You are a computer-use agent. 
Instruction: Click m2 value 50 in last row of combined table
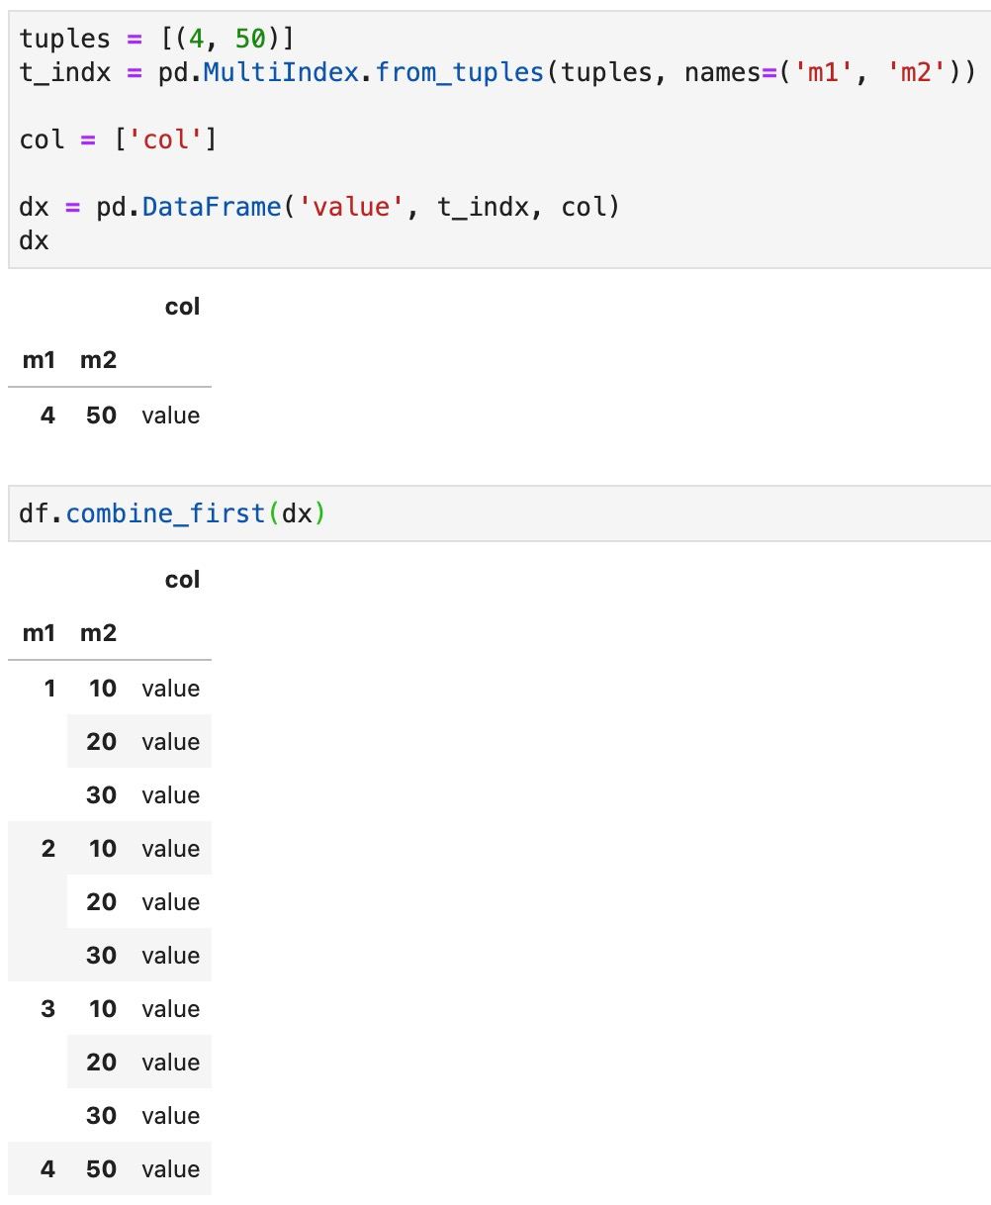(101, 1169)
